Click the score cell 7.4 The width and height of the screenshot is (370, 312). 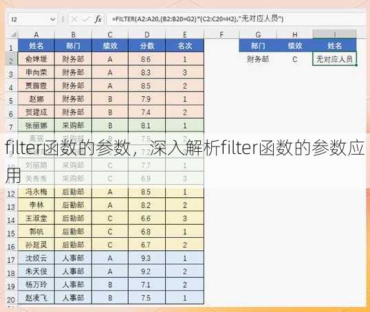pyautogui.click(x=147, y=112)
